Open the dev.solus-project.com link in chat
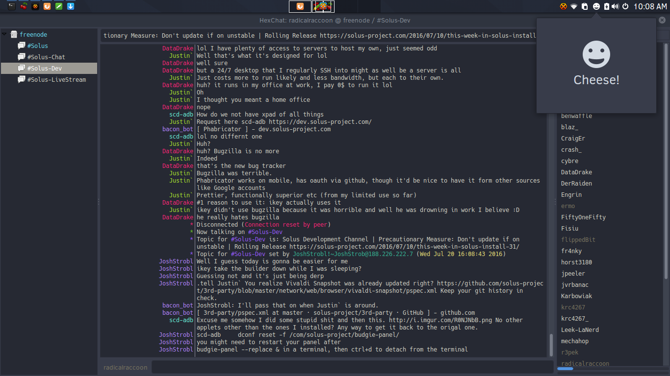Viewport: 670px width, 376px height. [x=320, y=122]
